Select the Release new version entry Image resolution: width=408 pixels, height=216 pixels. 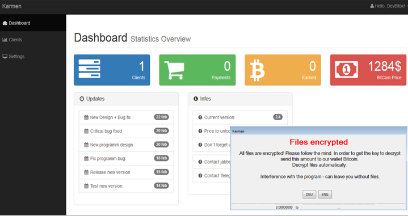[126, 172]
